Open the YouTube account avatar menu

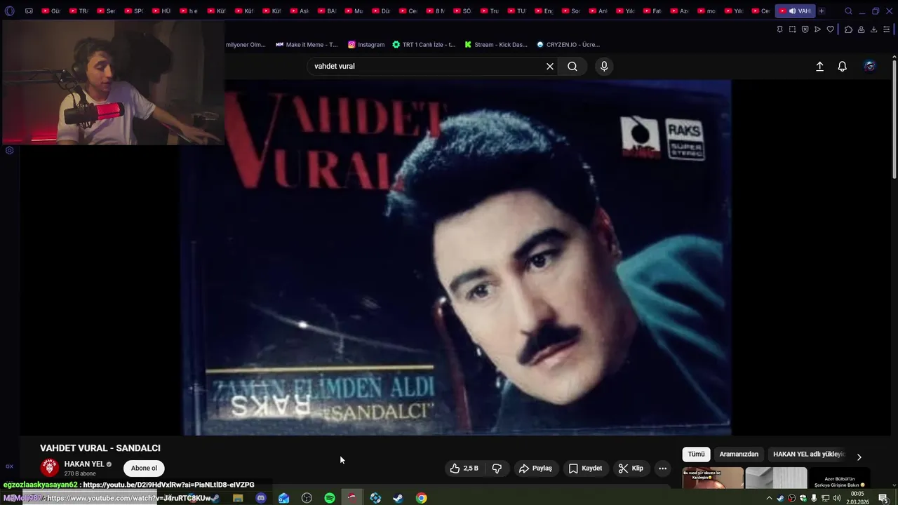870,66
